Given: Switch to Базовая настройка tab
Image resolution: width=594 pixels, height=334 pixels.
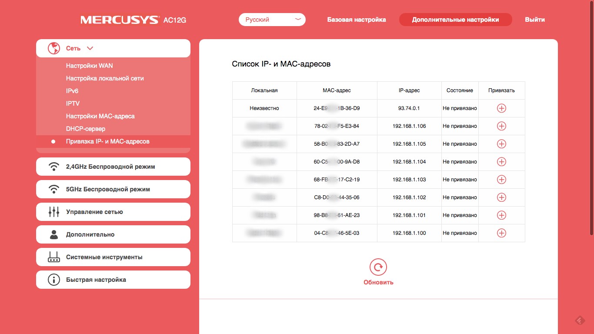Looking at the screenshot, I should (356, 20).
